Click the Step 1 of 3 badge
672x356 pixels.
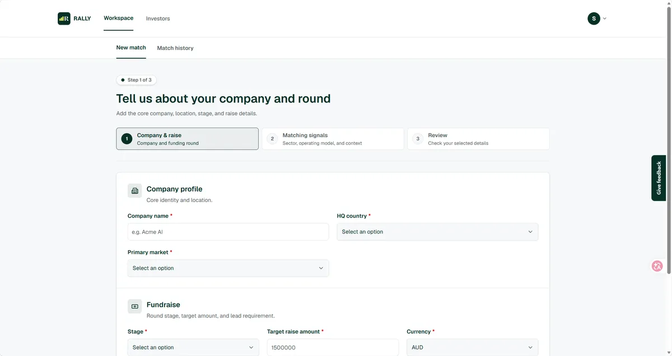(x=136, y=80)
